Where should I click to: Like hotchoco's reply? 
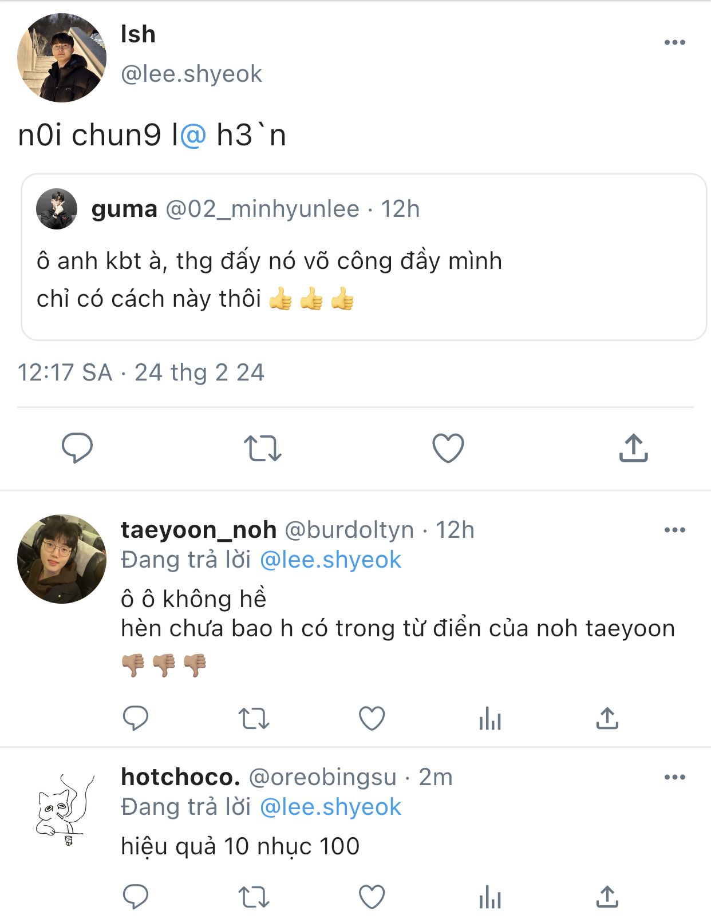pos(372,897)
